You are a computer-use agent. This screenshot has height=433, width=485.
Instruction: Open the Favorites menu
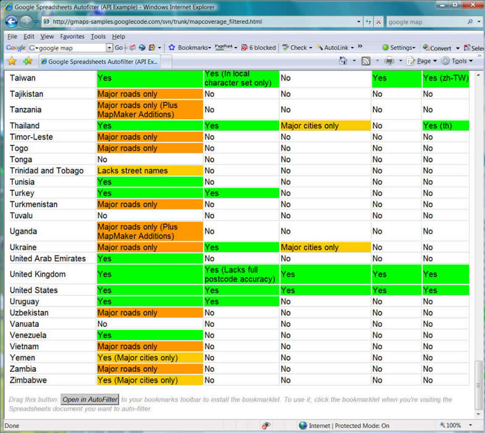point(72,36)
